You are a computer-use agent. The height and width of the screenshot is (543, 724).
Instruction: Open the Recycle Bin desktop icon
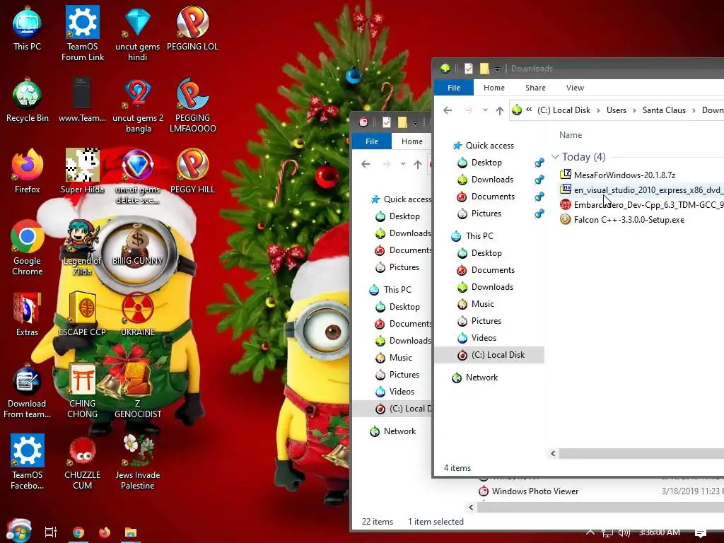(x=27, y=100)
